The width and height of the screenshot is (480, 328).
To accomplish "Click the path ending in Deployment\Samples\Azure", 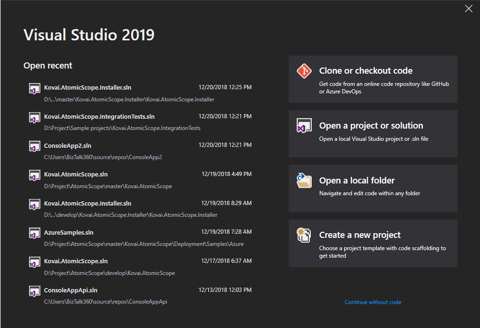I will (144, 244).
